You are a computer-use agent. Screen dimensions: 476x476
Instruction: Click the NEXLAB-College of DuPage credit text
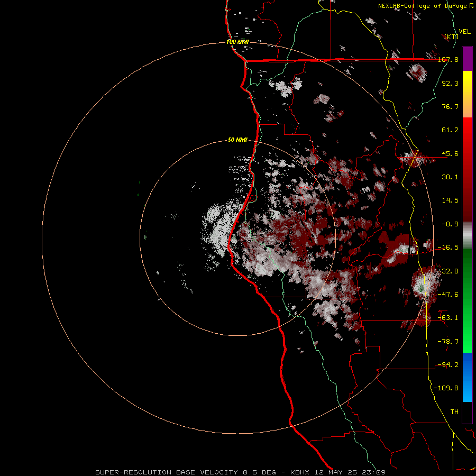pos(426,6)
